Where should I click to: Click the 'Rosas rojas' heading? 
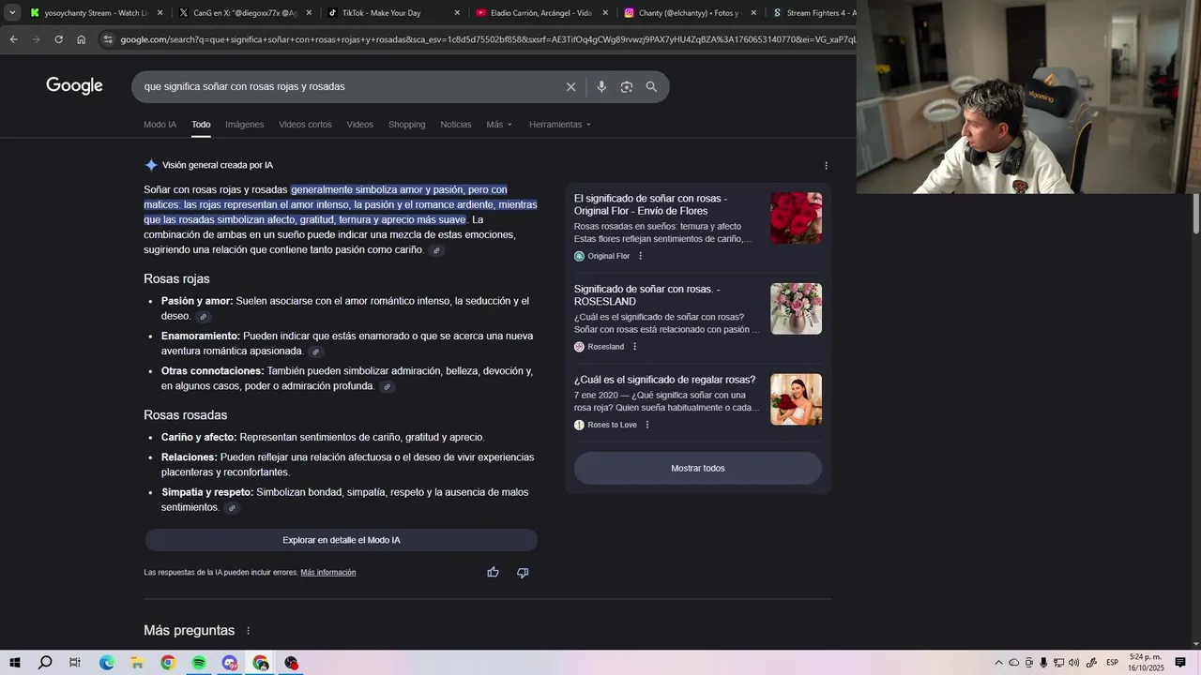[176, 279]
